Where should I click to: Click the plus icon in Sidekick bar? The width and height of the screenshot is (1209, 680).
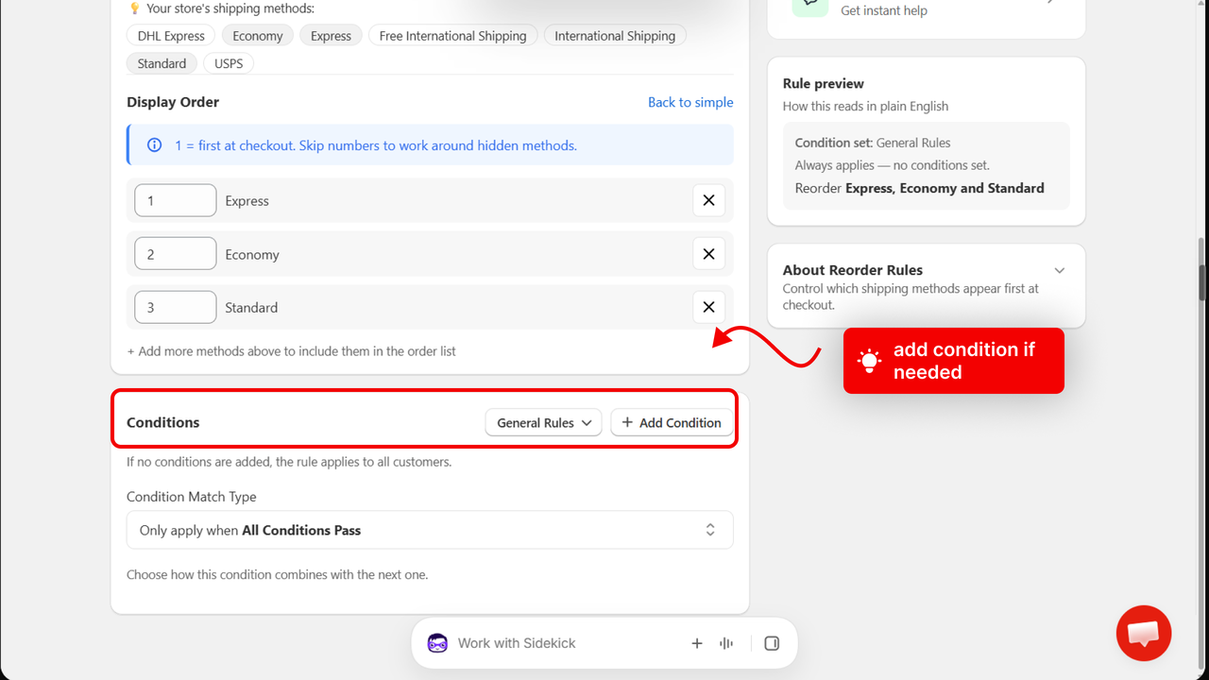point(697,643)
